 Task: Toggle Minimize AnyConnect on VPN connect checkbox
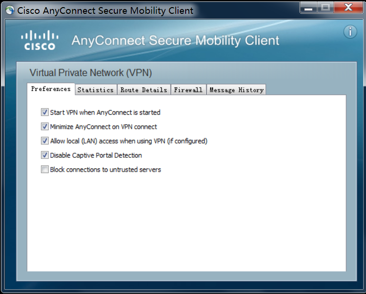[45, 127]
